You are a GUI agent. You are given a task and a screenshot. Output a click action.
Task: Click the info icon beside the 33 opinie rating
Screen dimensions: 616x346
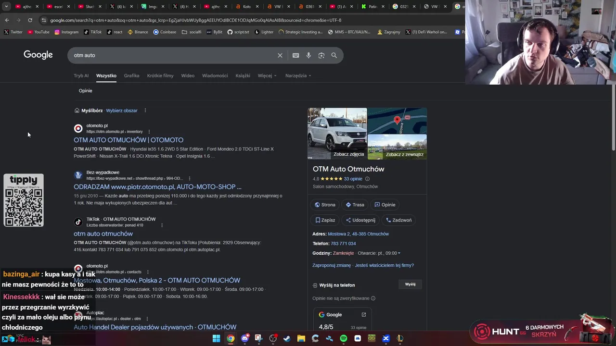tap(367, 179)
